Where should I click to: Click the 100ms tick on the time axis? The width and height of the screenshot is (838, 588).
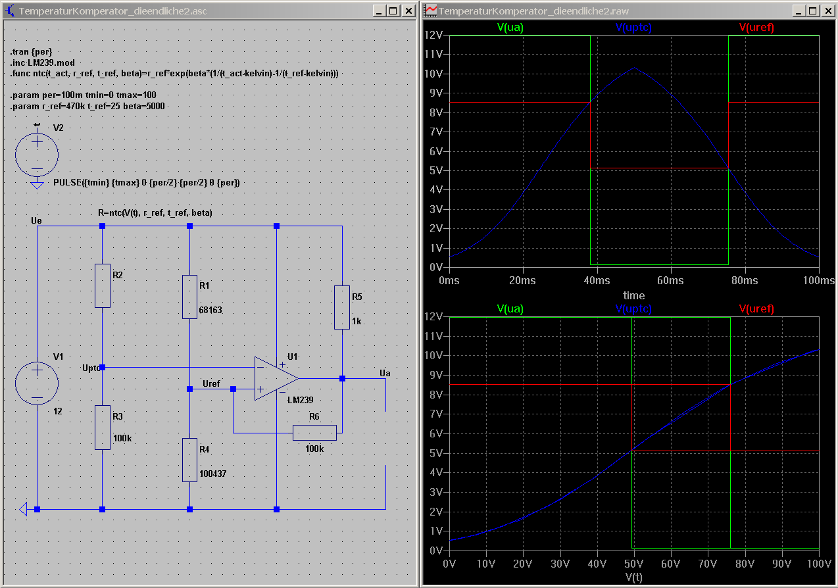[818, 281]
